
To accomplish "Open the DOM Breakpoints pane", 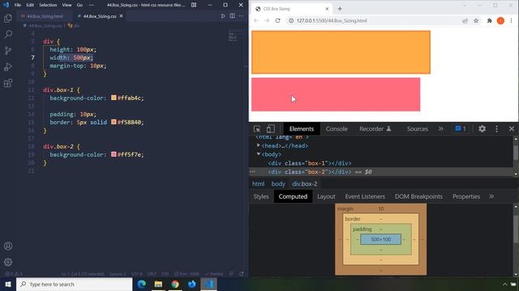I will click(x=418, y=196).
